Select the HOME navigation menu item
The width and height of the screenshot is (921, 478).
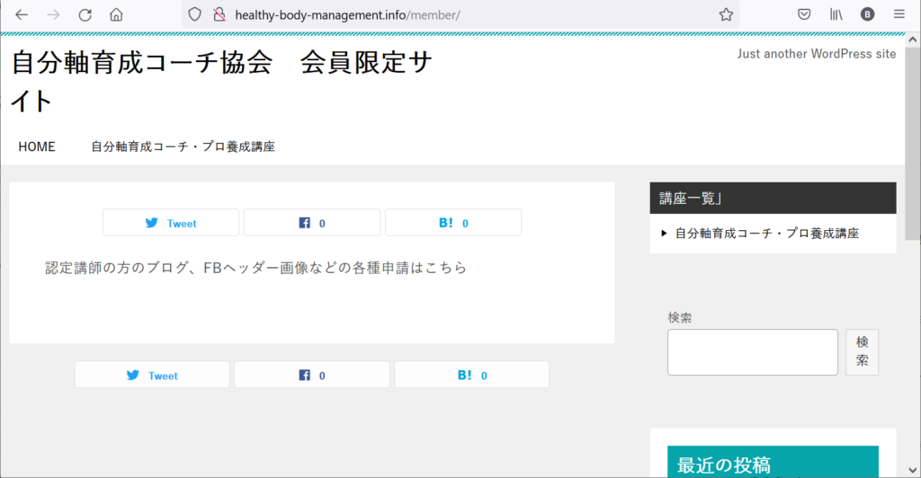tap(37, 146)
